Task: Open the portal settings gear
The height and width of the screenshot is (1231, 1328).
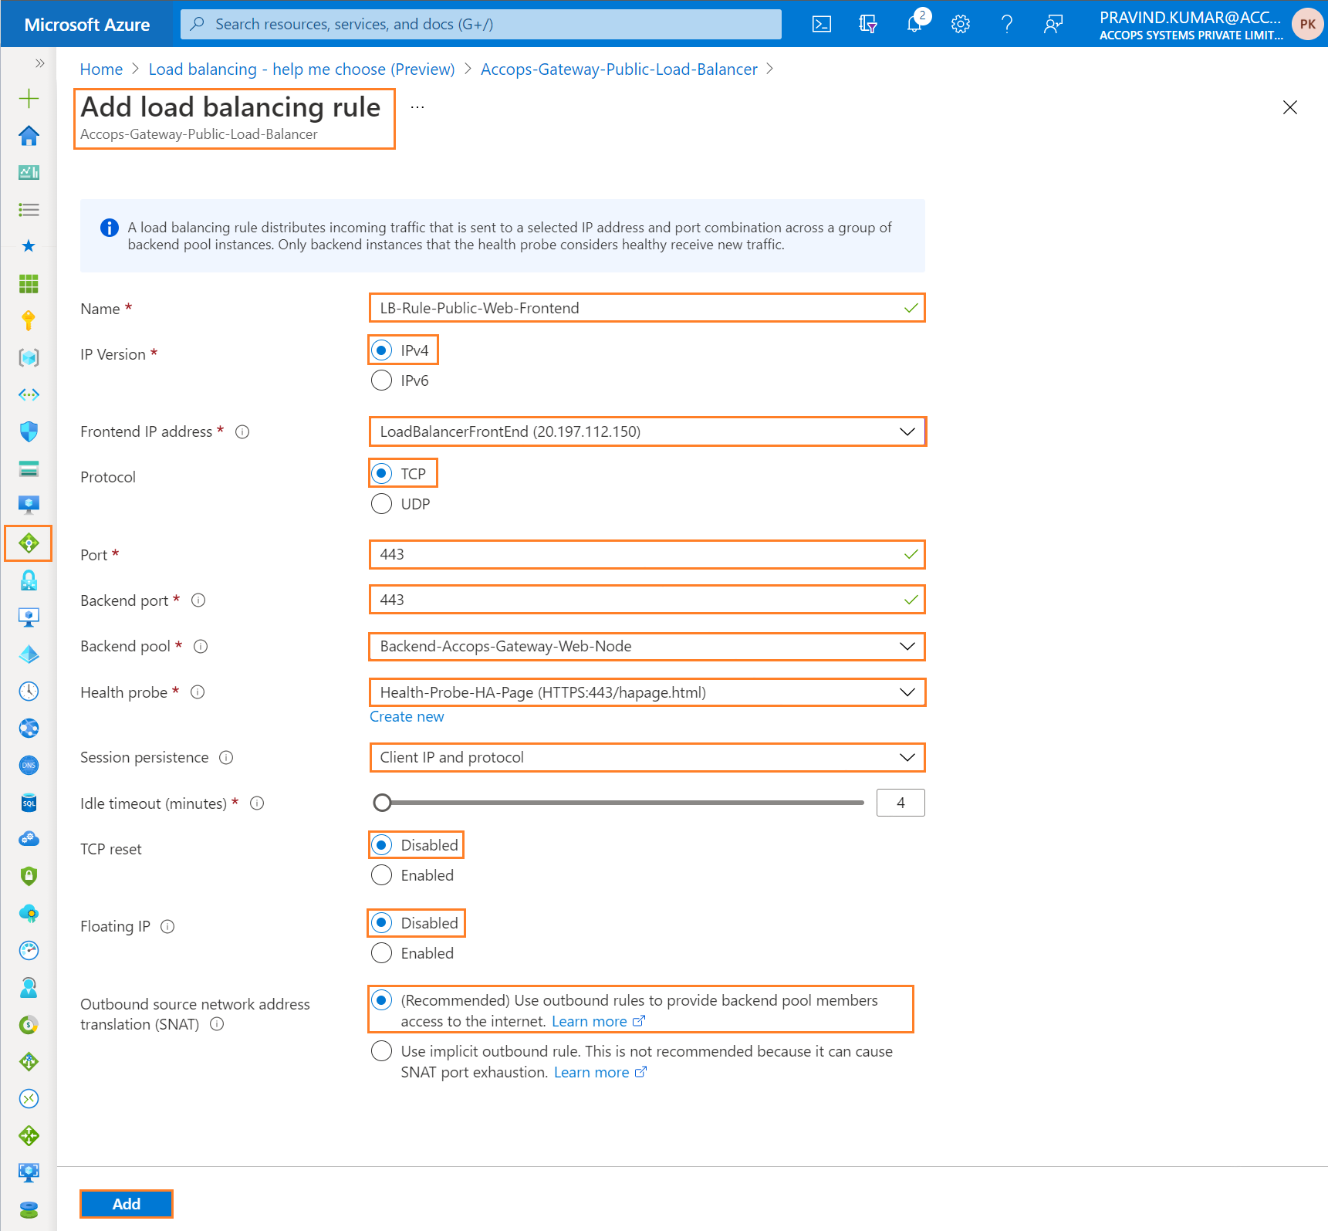Action: [961, 24]
